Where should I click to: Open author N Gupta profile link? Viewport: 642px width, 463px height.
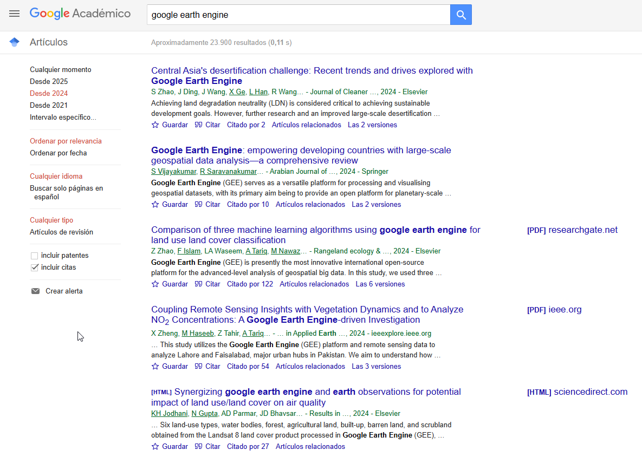(x=205, y=414)
